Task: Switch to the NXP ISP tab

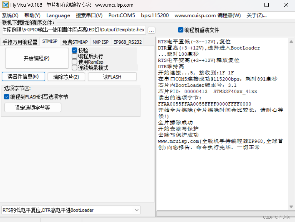Action: click(x=100, y=42)
